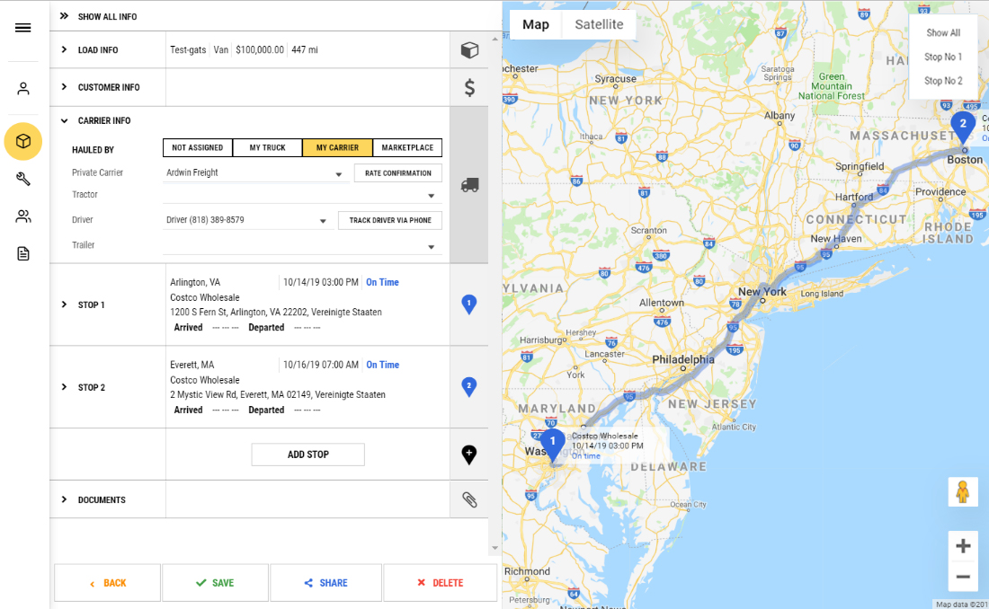Screen dimensions: 989x609
Task: Select Stop No 2 in map menu
Action: pos(943,81)
